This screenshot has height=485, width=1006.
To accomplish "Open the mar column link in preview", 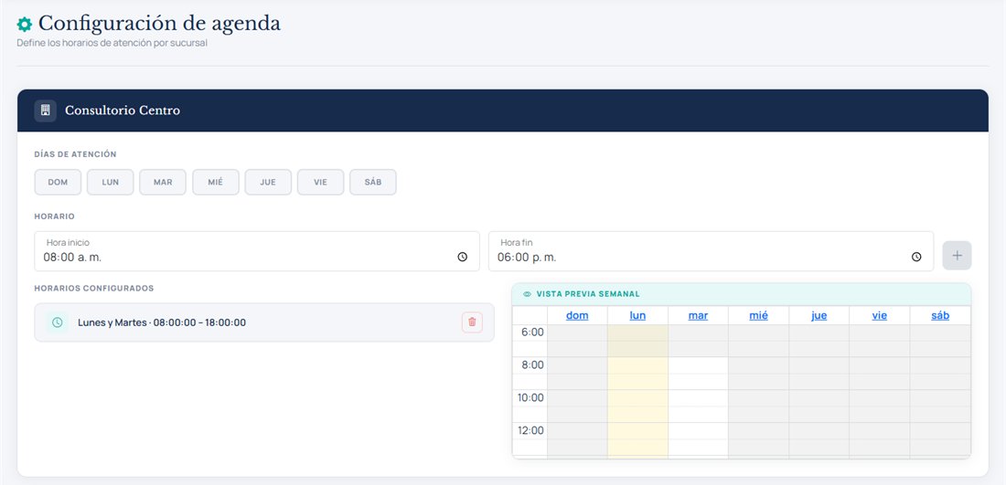I will click(698, 315).
